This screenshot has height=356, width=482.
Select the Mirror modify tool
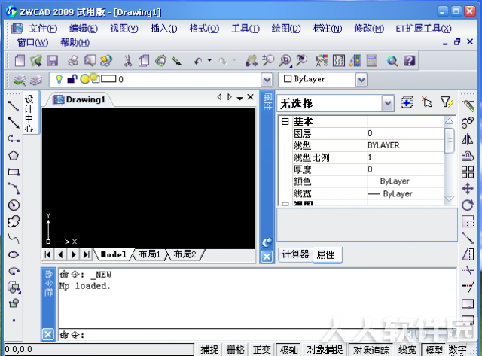click(x=467, y=139)
